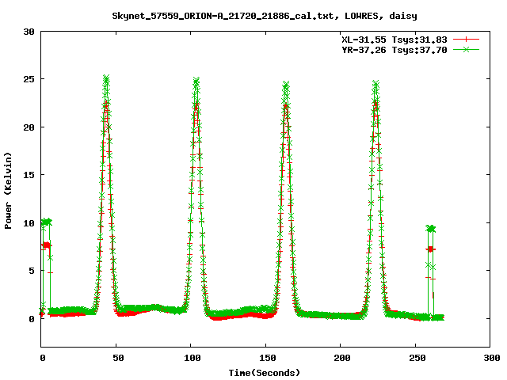This screenshot has height=380, width=507.
Task: Click y-axis tick label 30
Action: pyautogui.click(x=29, y=32)
